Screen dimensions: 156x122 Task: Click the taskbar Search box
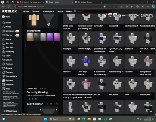point(62,119)
